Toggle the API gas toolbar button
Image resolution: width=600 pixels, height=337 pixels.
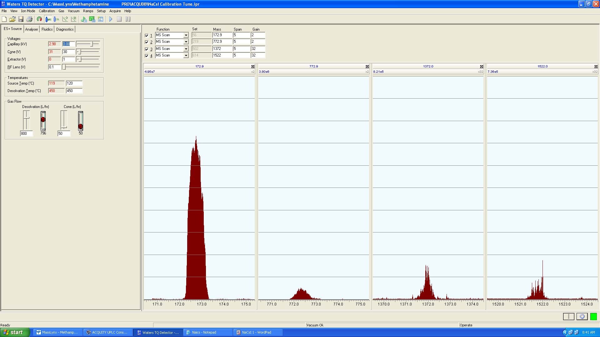[x=48, y=19]
